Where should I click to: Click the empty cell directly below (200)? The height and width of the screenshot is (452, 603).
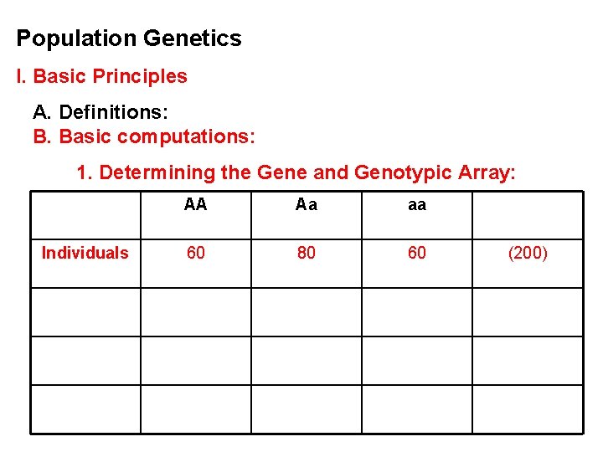[528, 312]
